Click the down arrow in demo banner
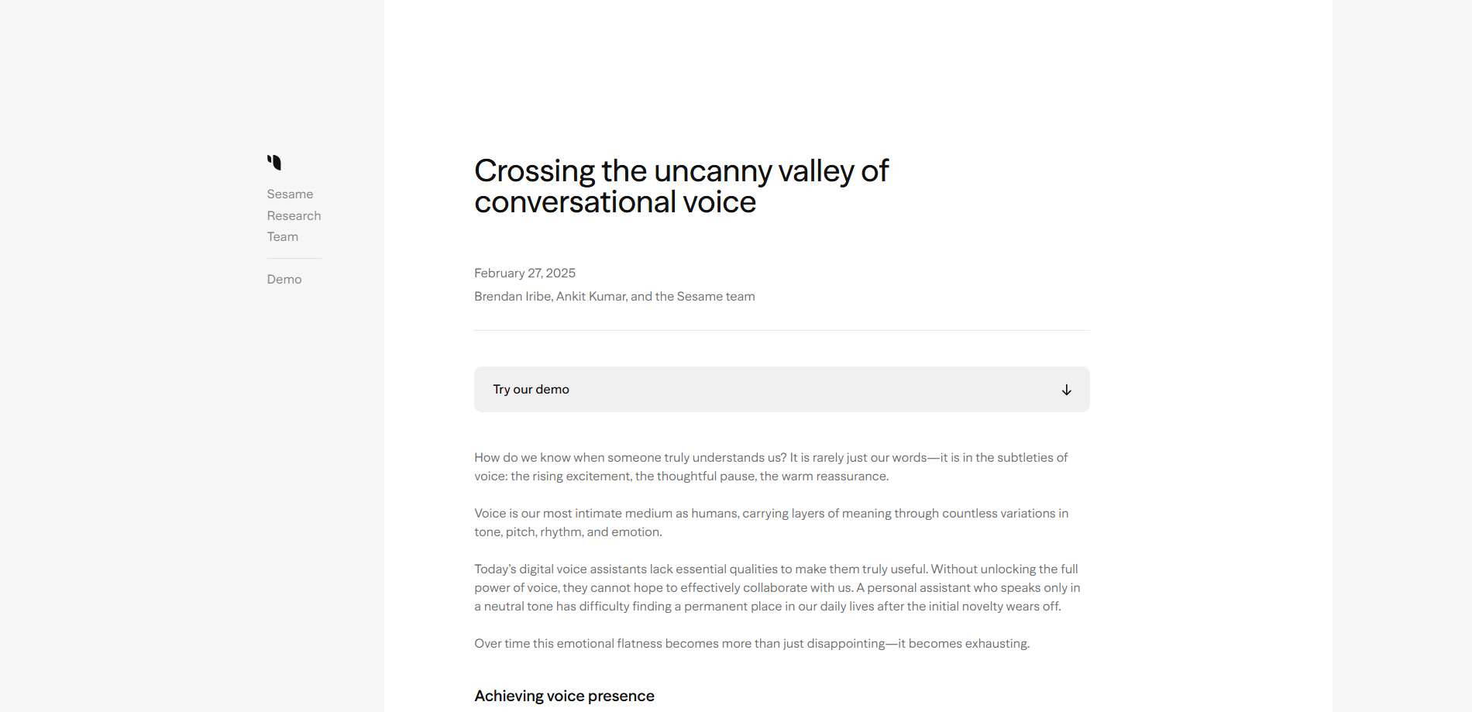This screenshot has width=1472, height=712. (x=1066, y=390)
